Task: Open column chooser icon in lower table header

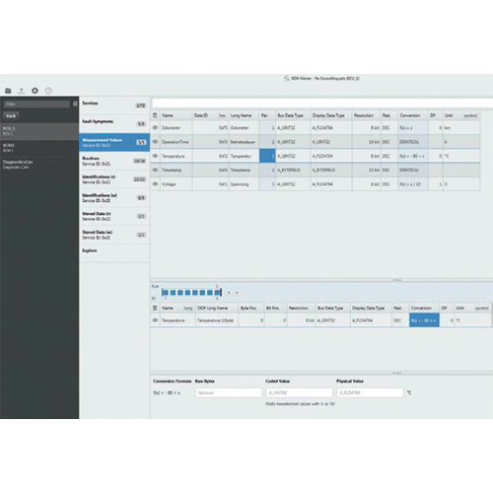Action: [155, 308]
